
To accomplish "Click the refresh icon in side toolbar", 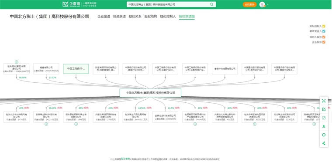I will tap(324, 135).
